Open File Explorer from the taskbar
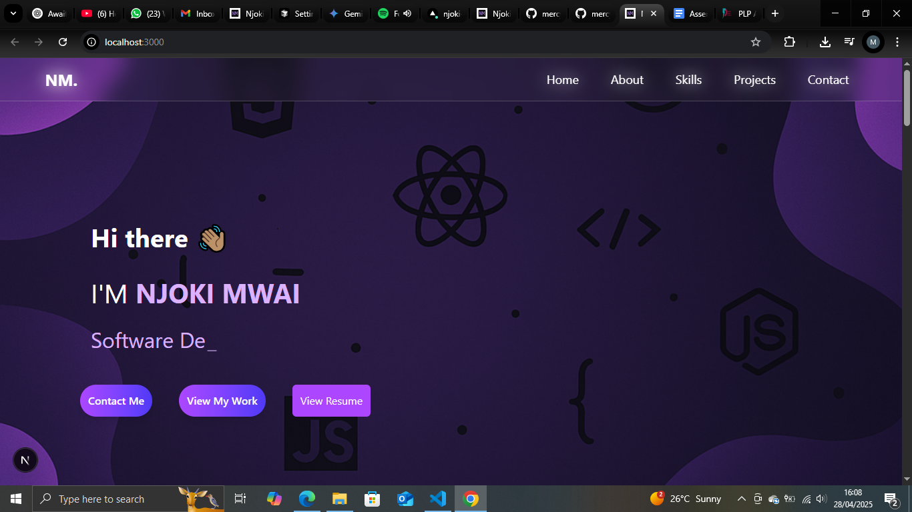 [x=339, y=499]
